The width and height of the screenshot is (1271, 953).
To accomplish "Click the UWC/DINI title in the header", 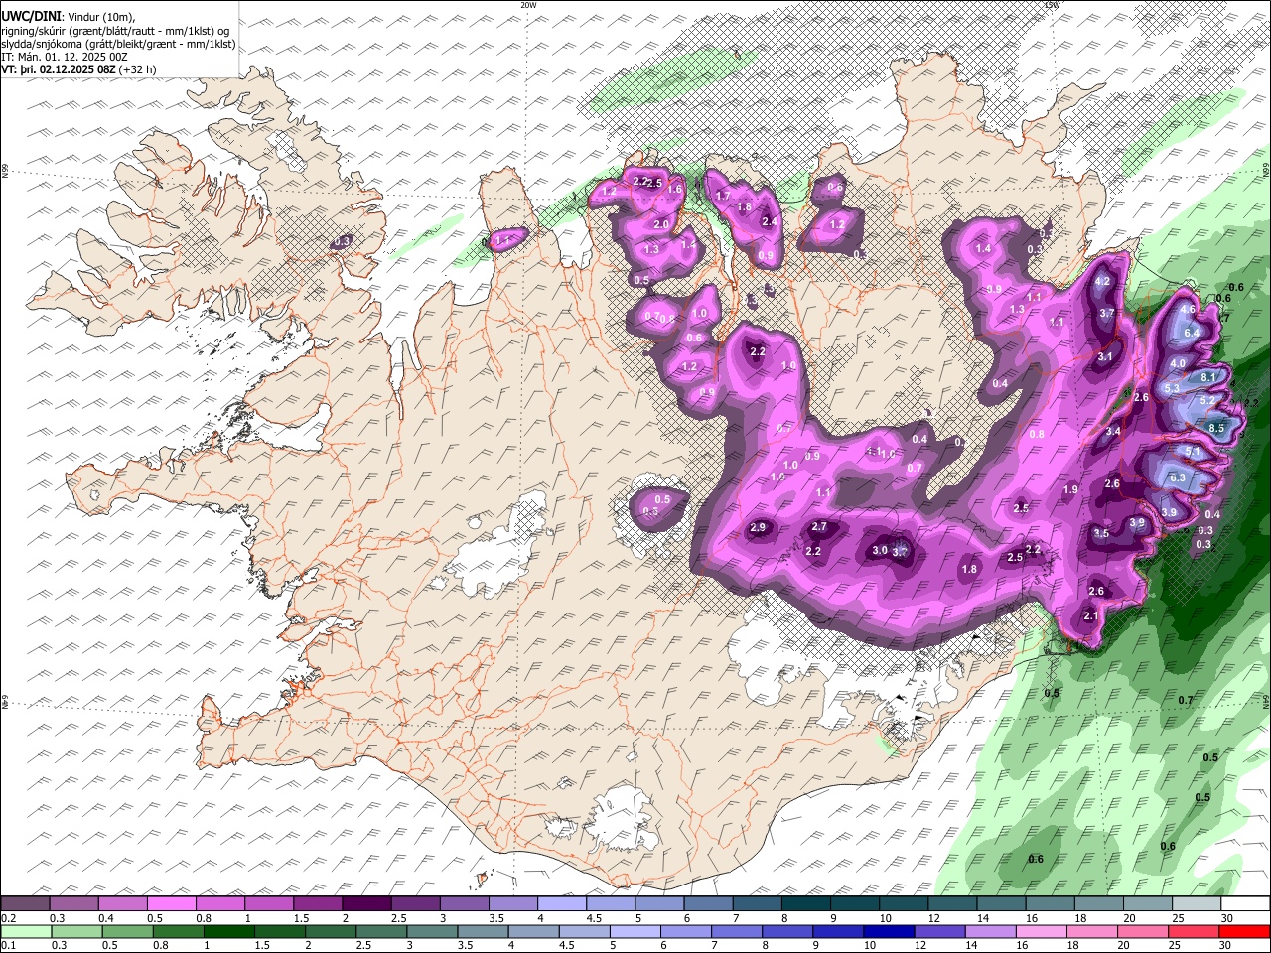I will pos(30,16).
